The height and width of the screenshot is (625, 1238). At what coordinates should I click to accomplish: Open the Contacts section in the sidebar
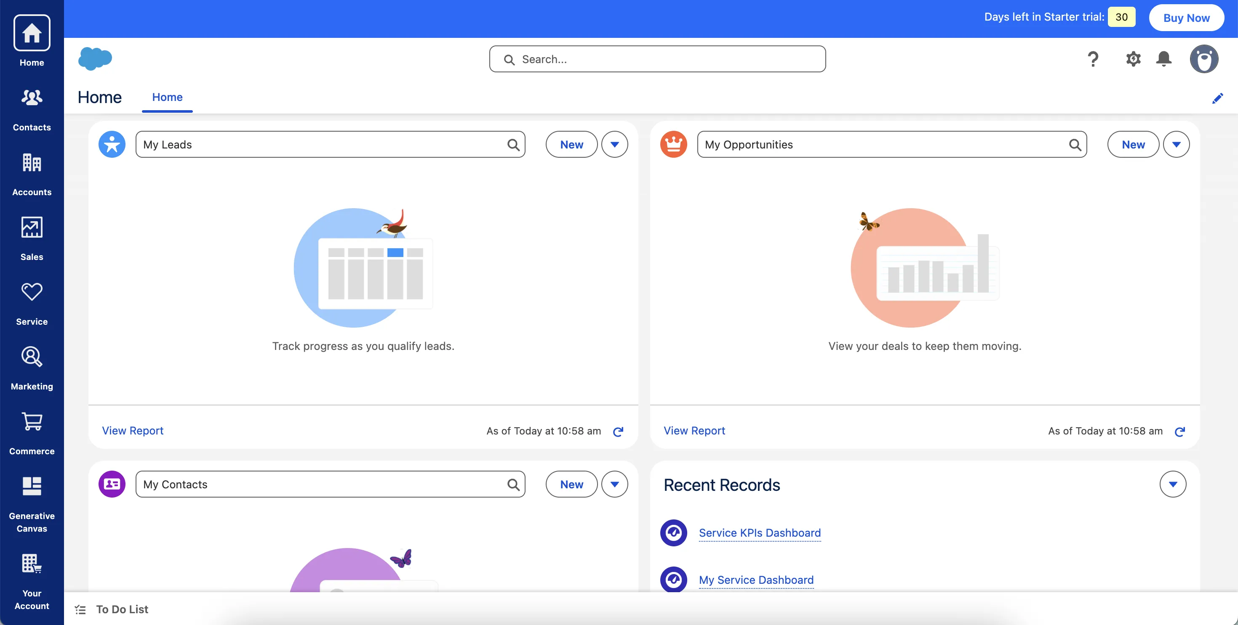tap(32, 108)
